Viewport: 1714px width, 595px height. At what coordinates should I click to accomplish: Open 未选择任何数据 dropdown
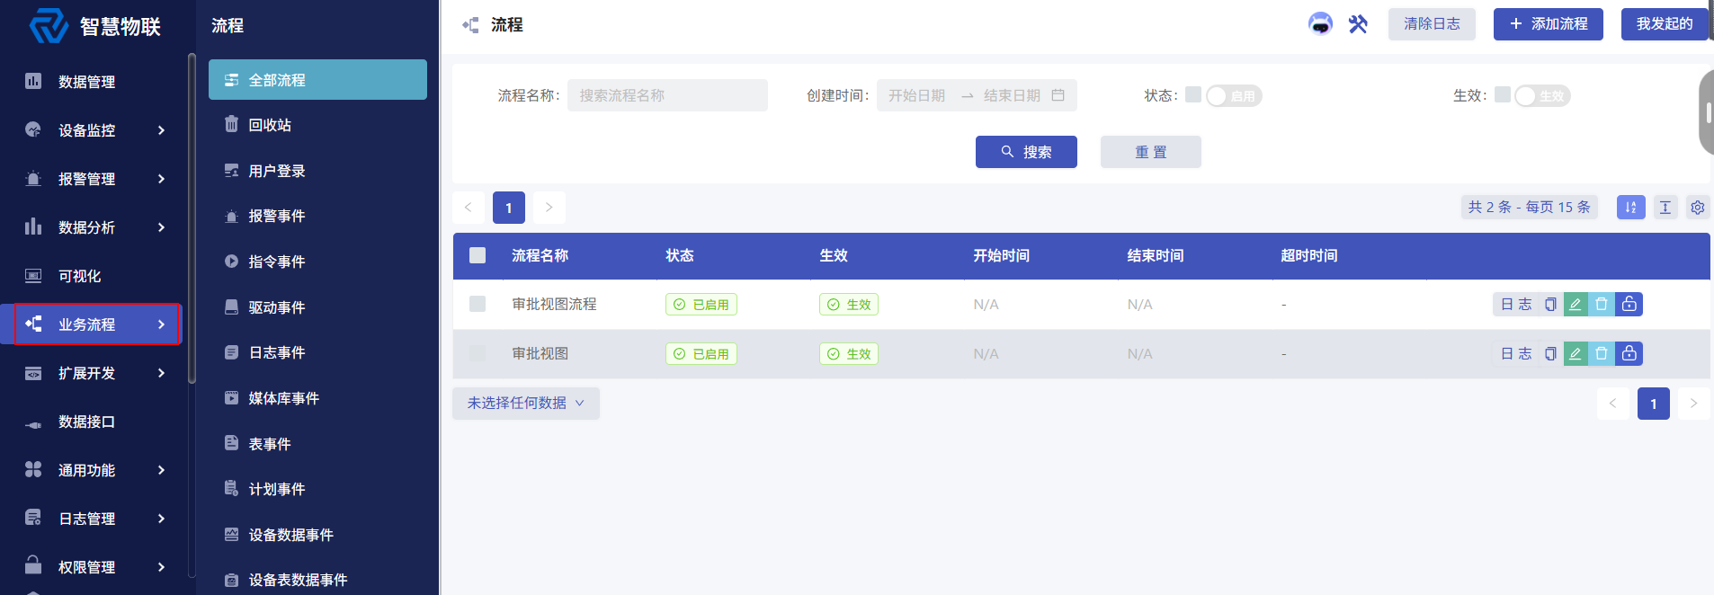click(526, 404)
